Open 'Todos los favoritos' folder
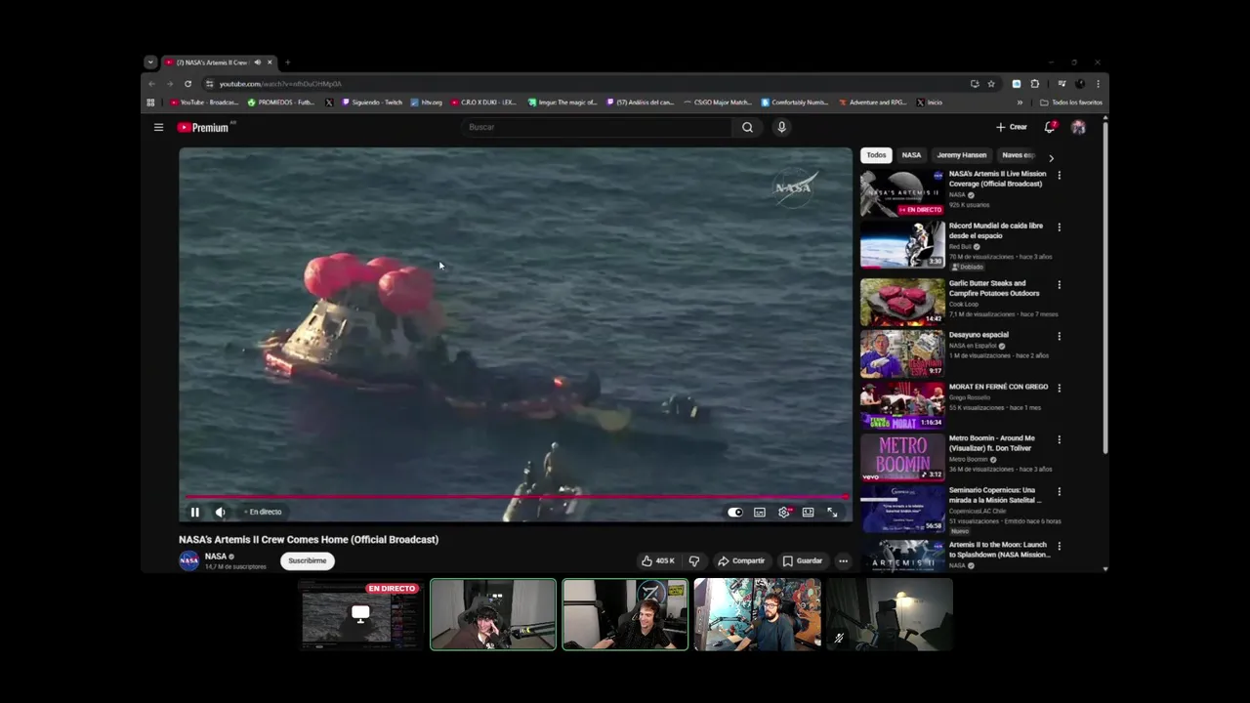Viewport: 1250px width, 703px height. point(1071,103)
